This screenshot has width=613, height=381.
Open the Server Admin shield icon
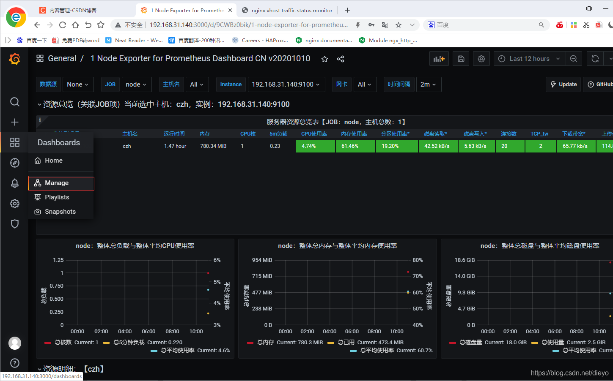(14, 224)
